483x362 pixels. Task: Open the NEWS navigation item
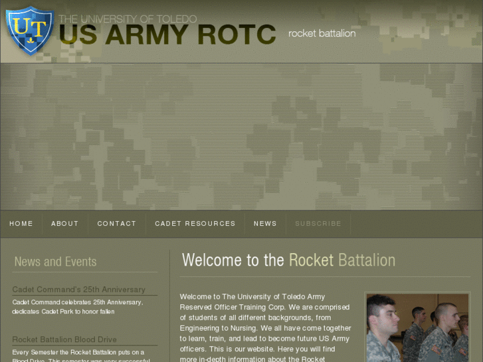coord(265,224)
